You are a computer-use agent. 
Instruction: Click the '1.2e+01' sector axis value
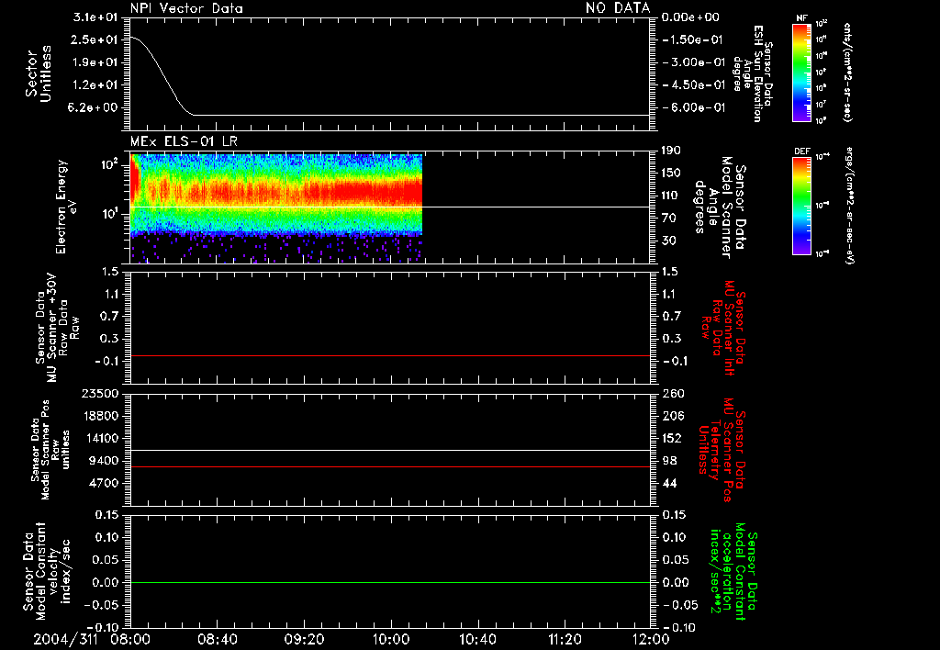[95, 85]
